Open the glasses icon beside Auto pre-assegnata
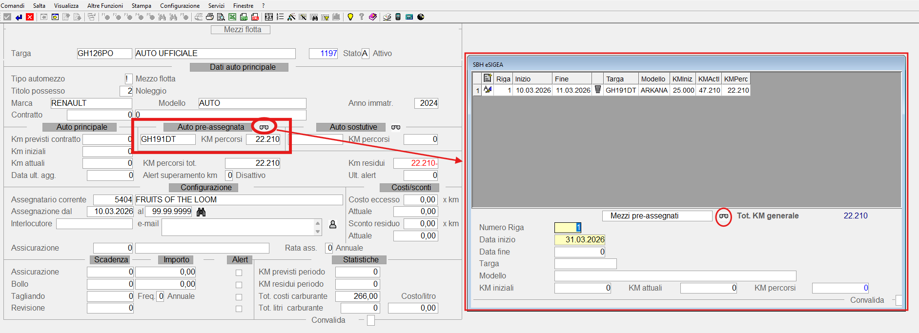Screen dimensions: 919x333 (264, 127)
